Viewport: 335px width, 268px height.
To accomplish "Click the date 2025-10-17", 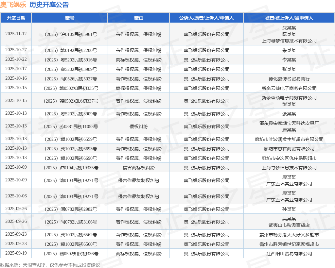I will click(x=16, y=69).
